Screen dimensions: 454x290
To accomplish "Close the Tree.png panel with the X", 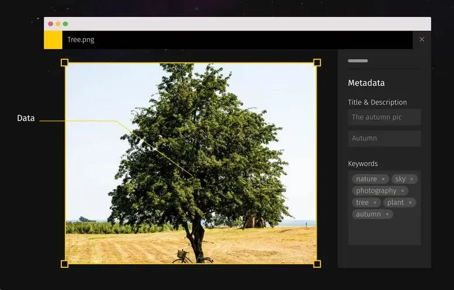I will pos(422,39).
